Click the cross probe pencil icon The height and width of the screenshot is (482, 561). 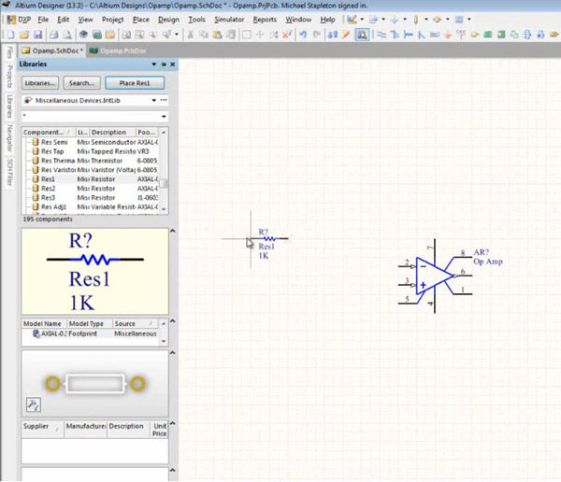point(346,35)
